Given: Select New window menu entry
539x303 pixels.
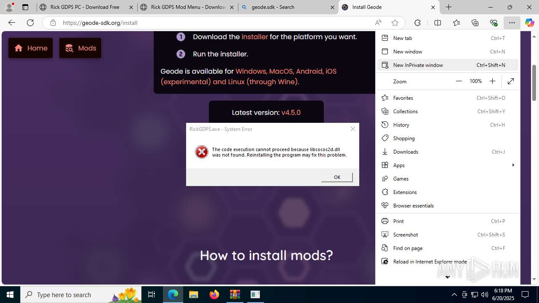Looking at the screenshot, I should tap(447, 51).
